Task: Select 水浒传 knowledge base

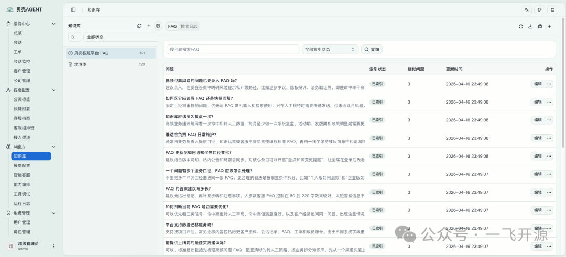Action: (111, 64)
